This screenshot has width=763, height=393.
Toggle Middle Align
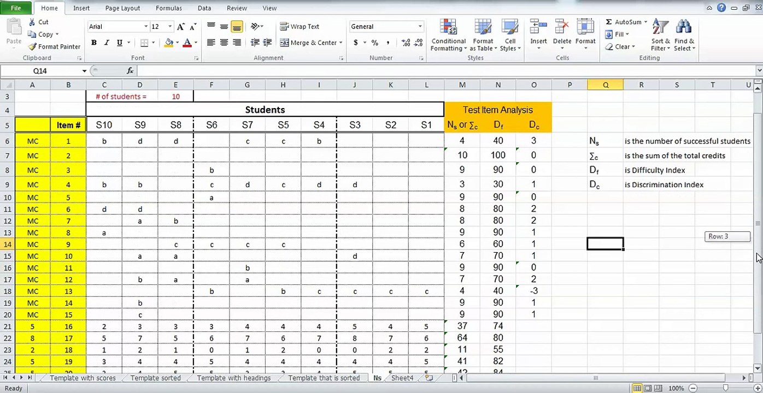[x=224, y=27]
